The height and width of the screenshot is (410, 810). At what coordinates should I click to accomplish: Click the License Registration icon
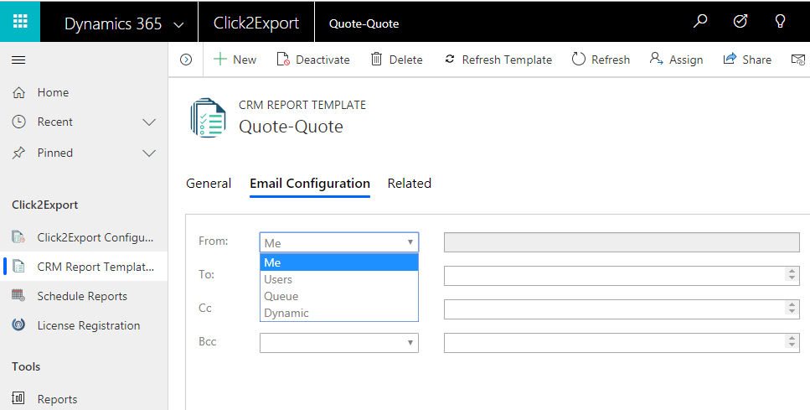pos(18,324)
